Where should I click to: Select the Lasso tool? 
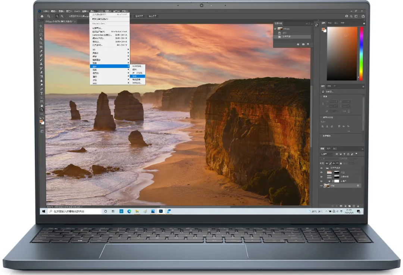click(x=41, y=34)
